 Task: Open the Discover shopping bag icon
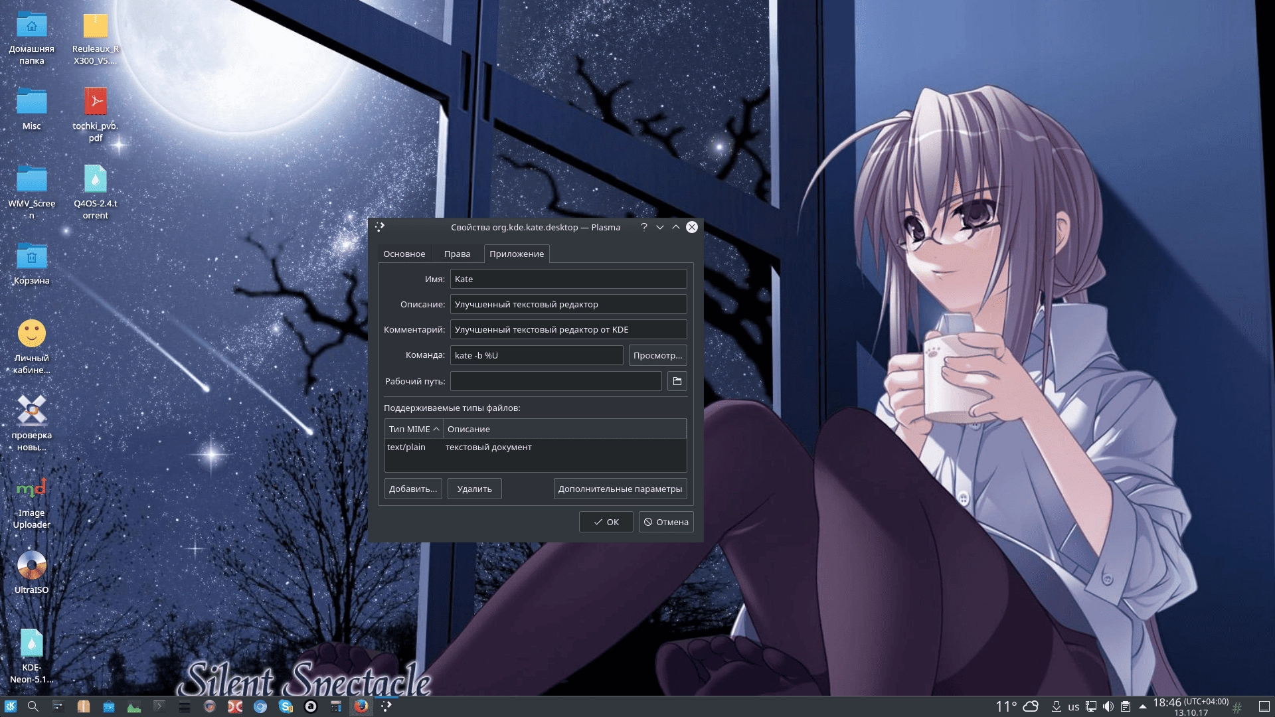coord(109,706)
